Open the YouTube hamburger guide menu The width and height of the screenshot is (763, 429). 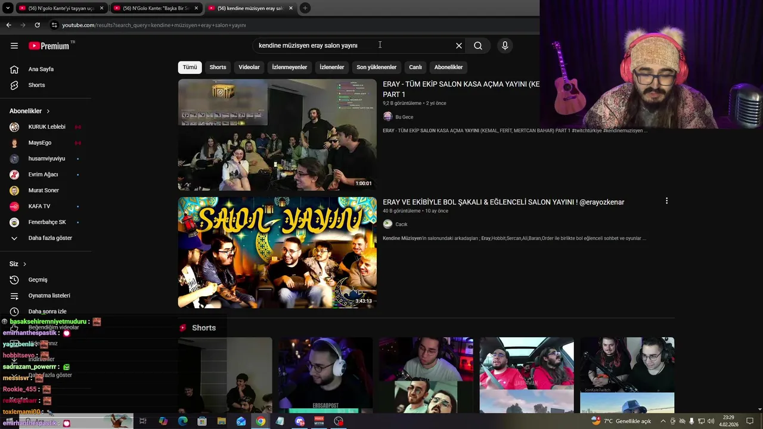click(14, 46)
